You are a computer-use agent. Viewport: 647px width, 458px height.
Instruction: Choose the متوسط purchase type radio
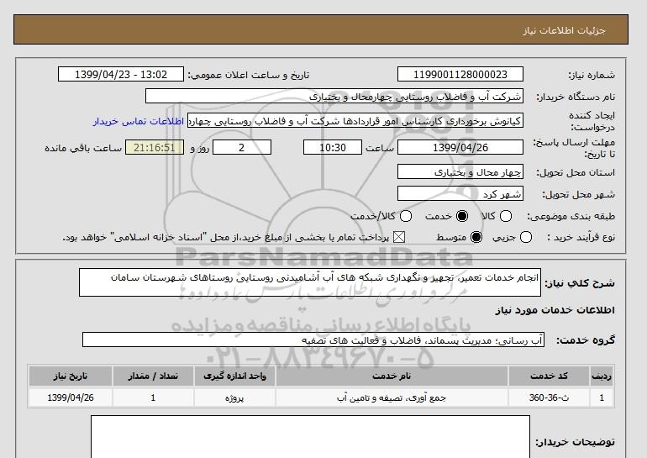476,237
